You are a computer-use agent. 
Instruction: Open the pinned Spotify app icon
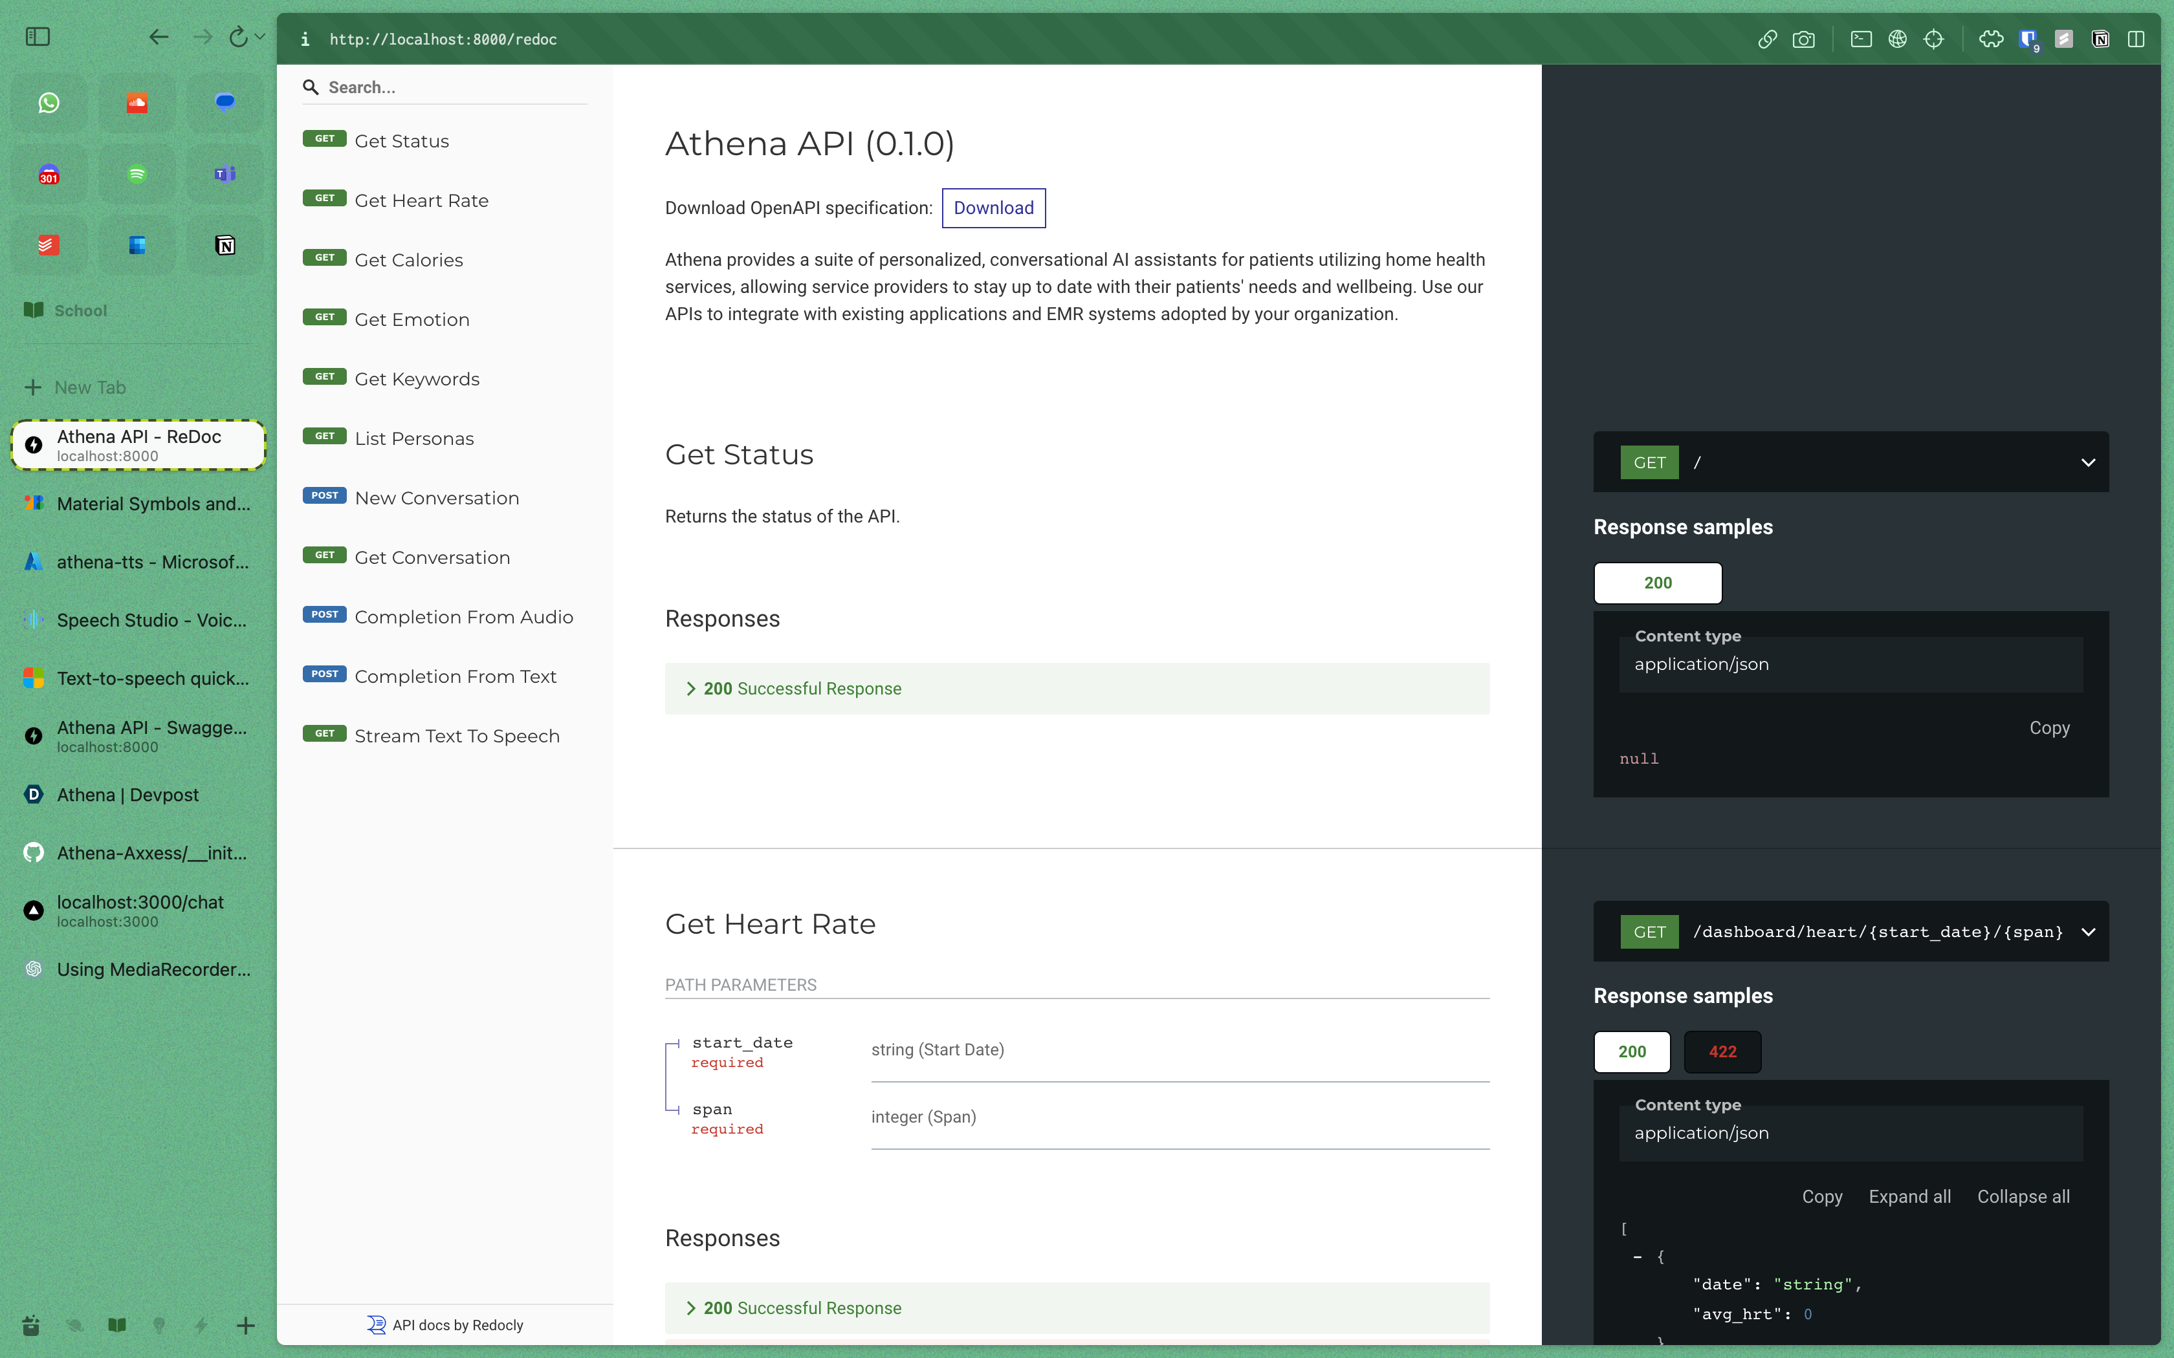(x=137, y=174)
